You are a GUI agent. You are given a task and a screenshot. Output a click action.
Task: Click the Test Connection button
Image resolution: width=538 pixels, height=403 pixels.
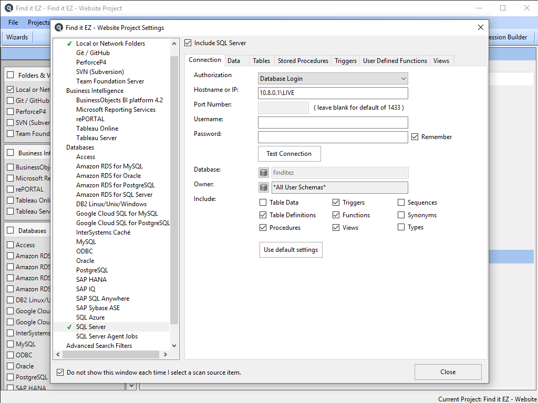[x=289, y=154]
